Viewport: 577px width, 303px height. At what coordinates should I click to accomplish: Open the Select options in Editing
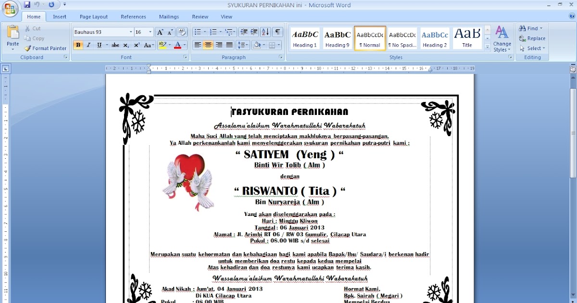pyautogui.click(x=532, y=48)
